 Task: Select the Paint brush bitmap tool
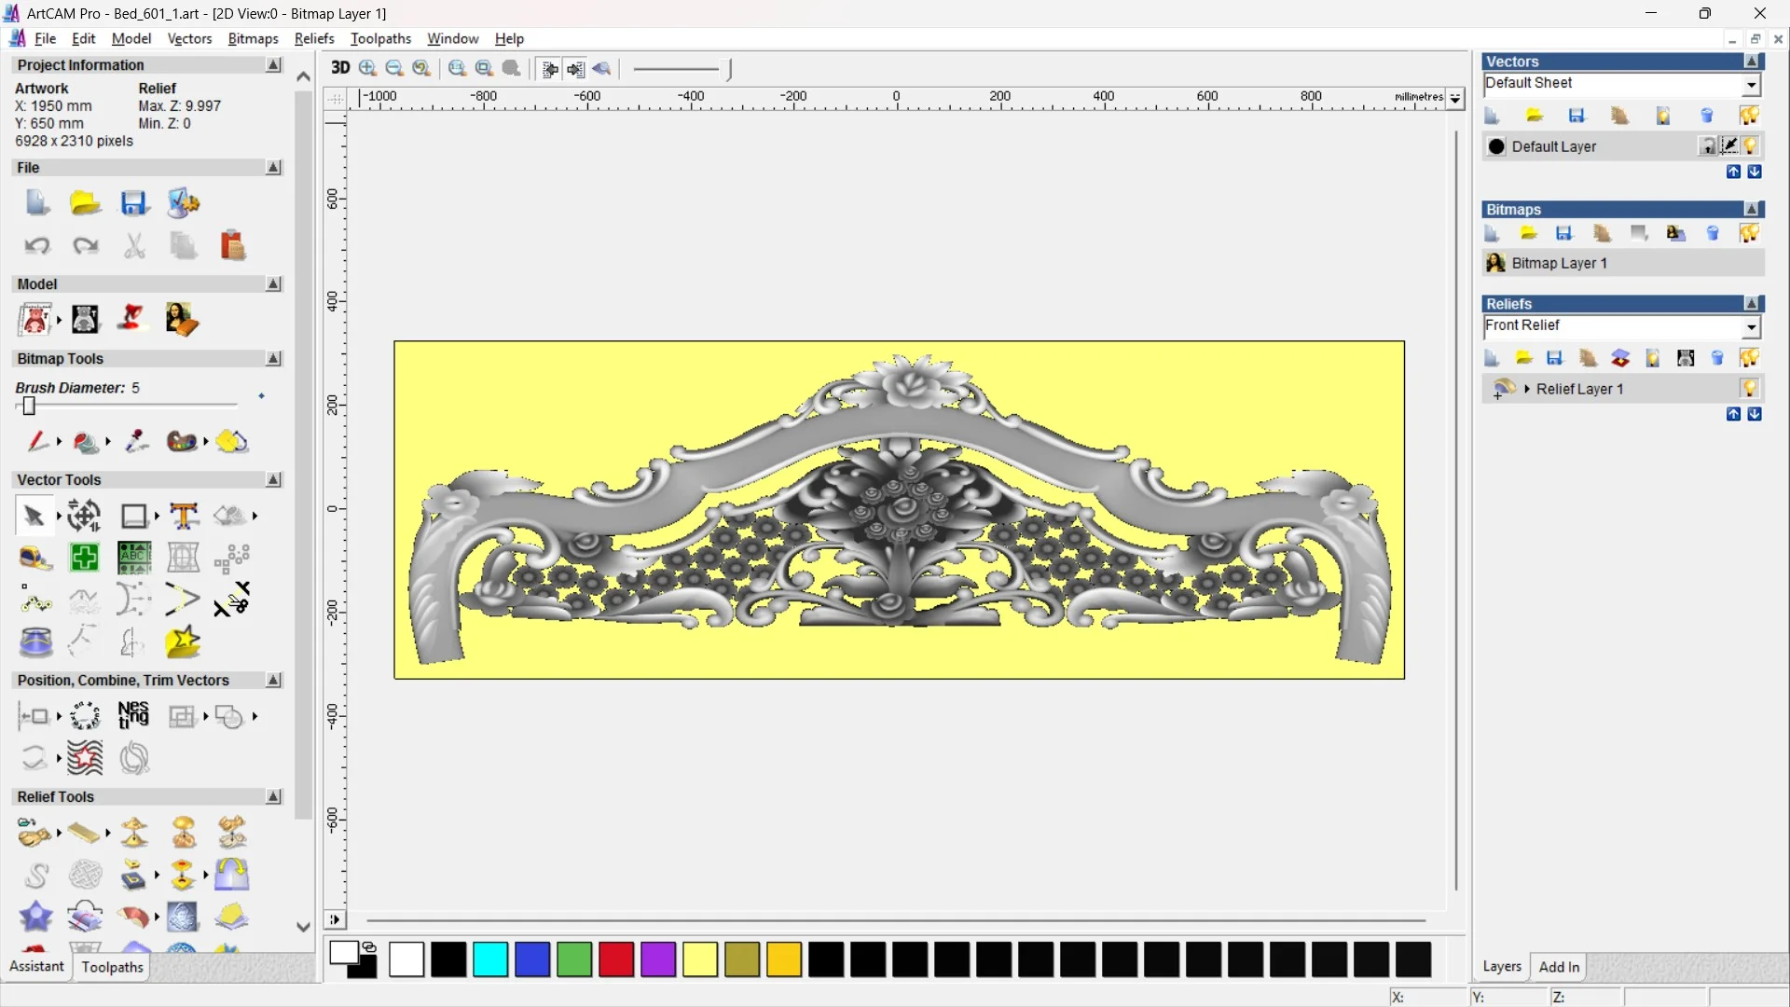pyautogui.click(x=36, y=441)
